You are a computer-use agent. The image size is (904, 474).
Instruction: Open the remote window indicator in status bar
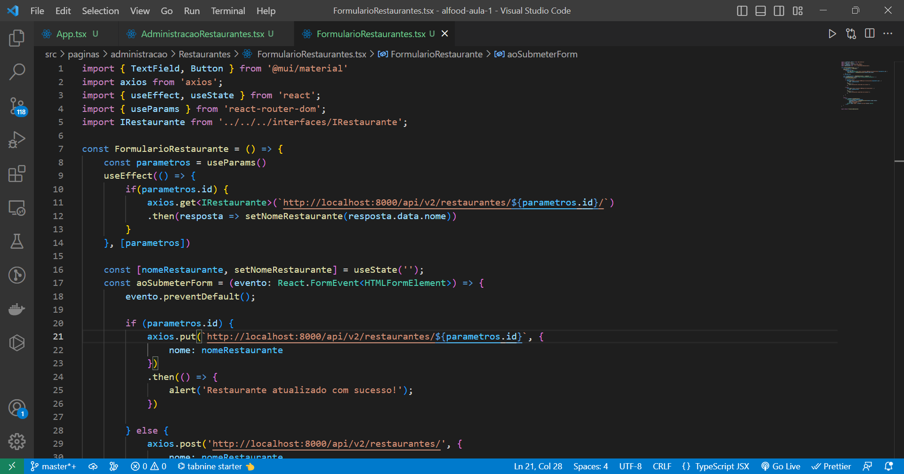pyautogui.click(x=12, y=466)
